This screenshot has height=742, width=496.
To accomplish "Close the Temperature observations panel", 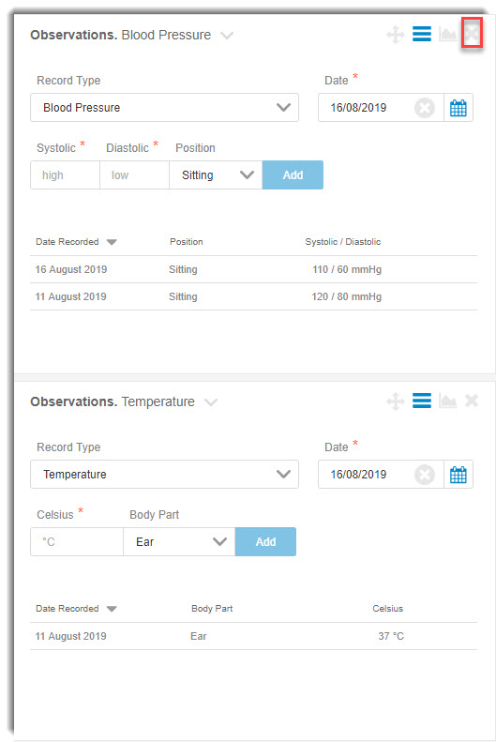I will point(472,401).
